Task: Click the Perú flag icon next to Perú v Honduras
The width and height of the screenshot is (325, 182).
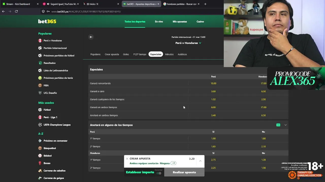Action: coord(40,40)
